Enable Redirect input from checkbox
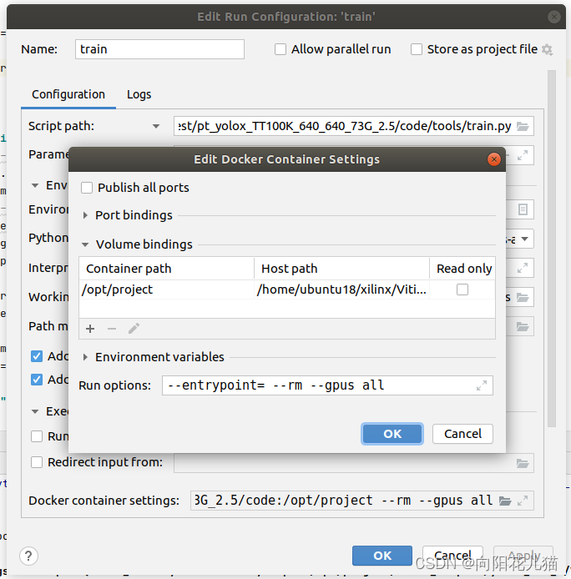The width and height of the screenshot is (571, 579). (x=37, y=462)
